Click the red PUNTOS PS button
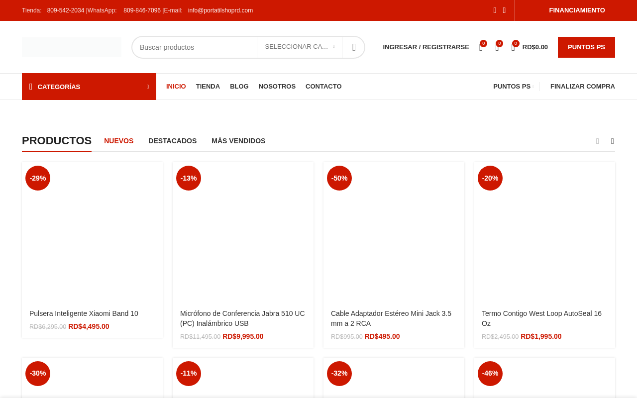 pos(586,47)
